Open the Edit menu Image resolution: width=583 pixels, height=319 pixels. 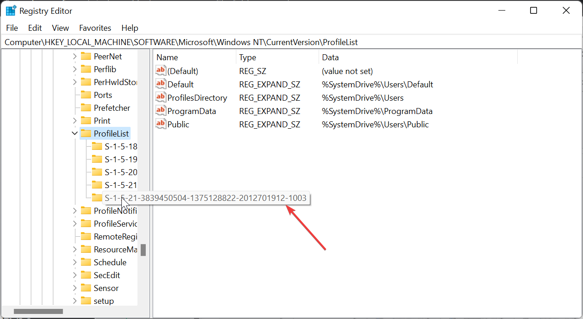click(35, 28)
